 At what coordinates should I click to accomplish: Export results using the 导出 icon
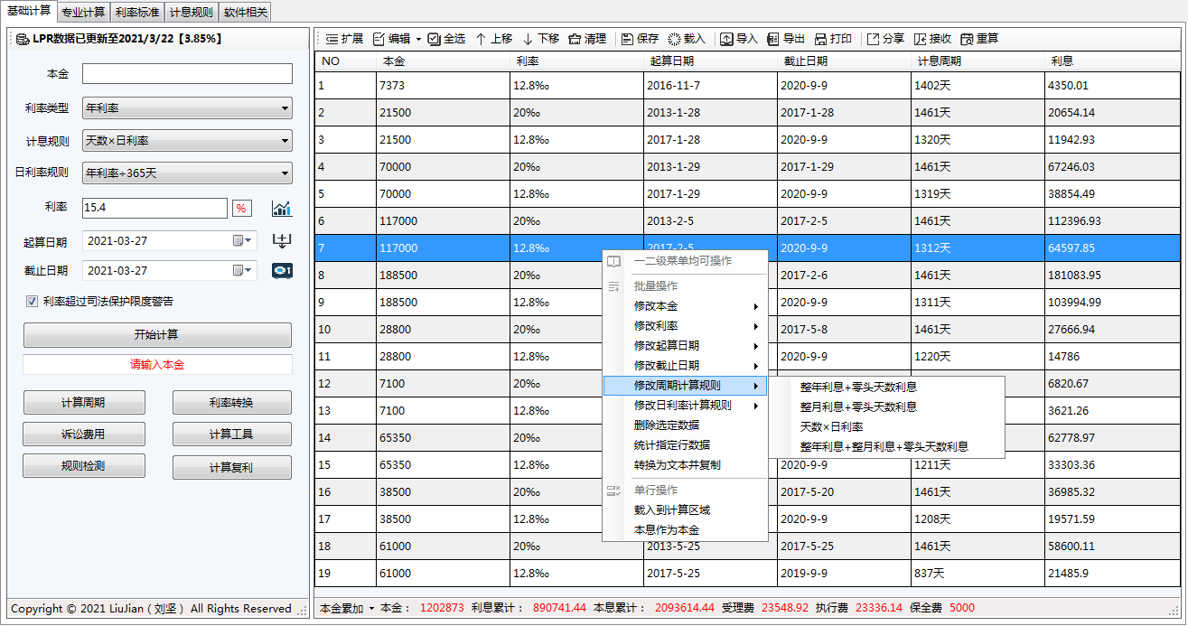(x=789, y=39)
